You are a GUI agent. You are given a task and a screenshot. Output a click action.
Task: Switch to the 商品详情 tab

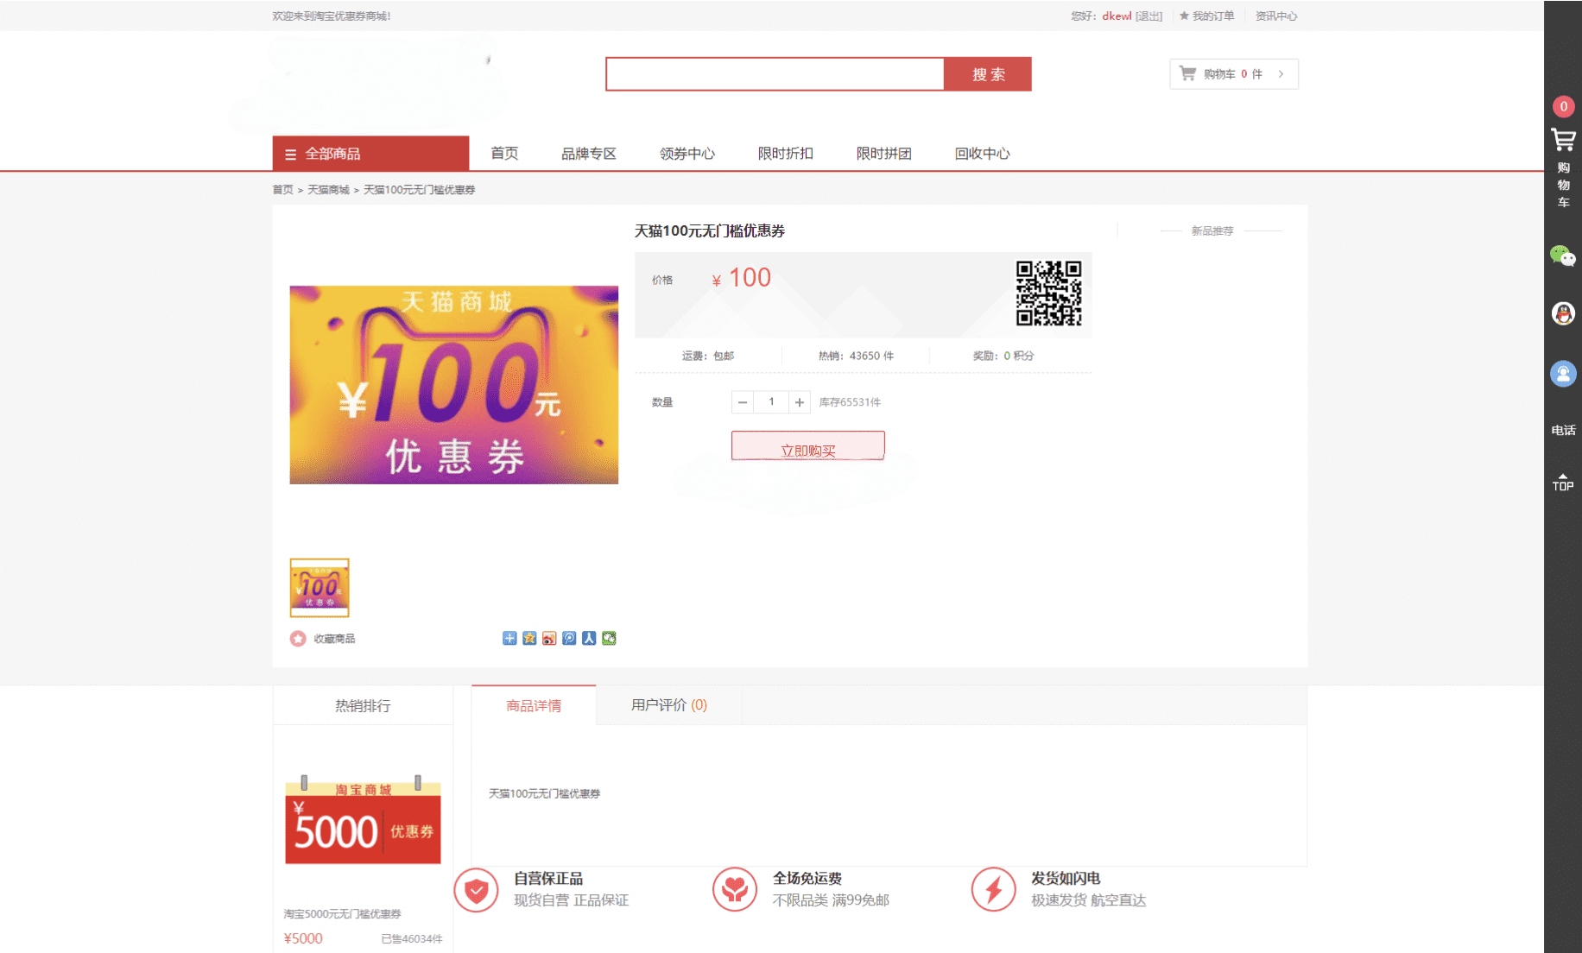click(x=534, y=705)
